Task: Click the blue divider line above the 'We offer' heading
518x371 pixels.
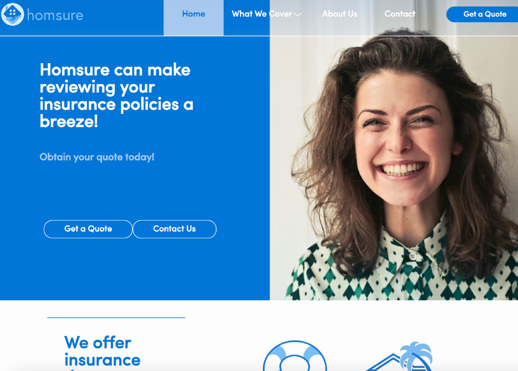Action: [x=116, y=318]
